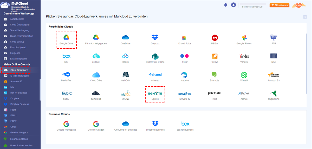Open Team-Übertragung
The height and width of the screenshot is (149, 312).
(x=20, y=30)
